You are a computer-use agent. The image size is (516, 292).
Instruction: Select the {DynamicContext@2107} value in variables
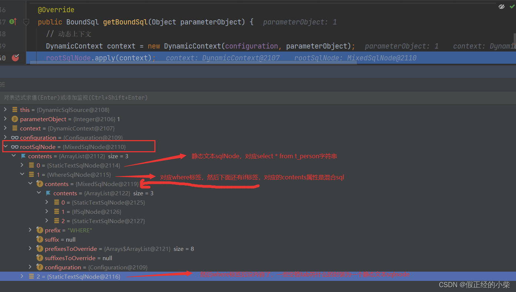(81, 128)
